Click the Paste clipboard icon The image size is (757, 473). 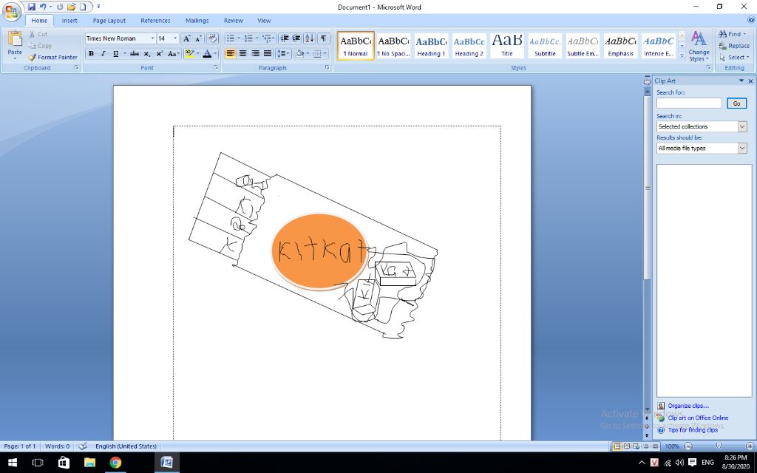(x=15, y=38)
